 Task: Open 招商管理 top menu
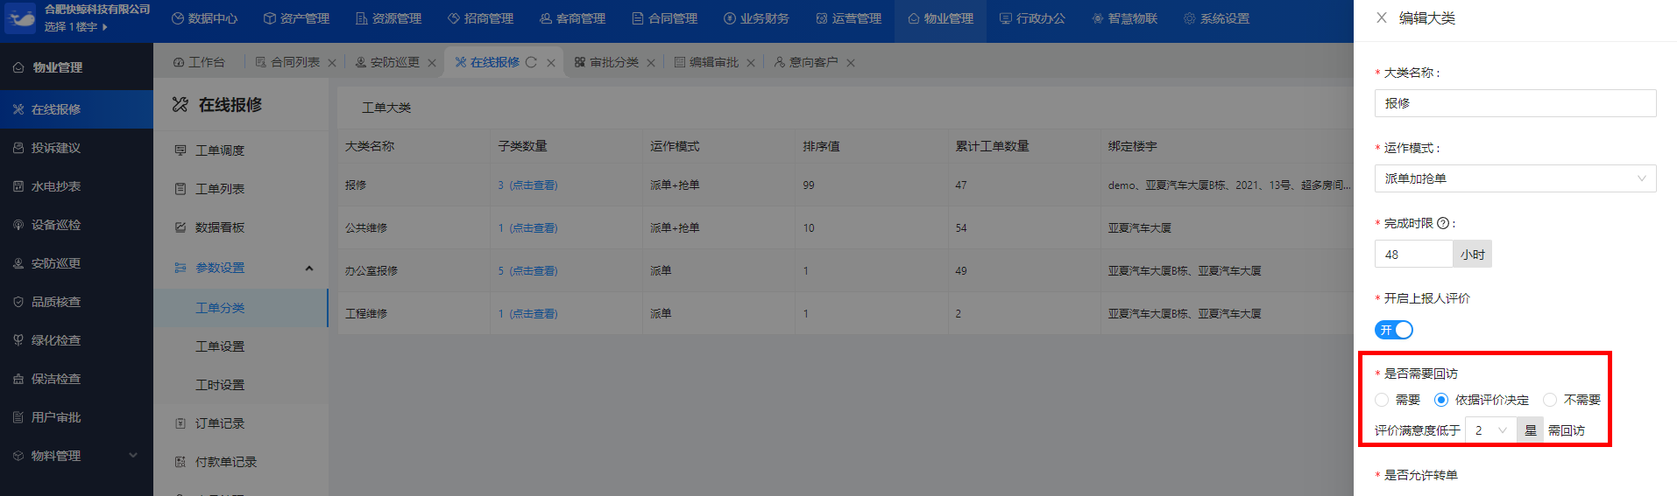tap(480, 18)
